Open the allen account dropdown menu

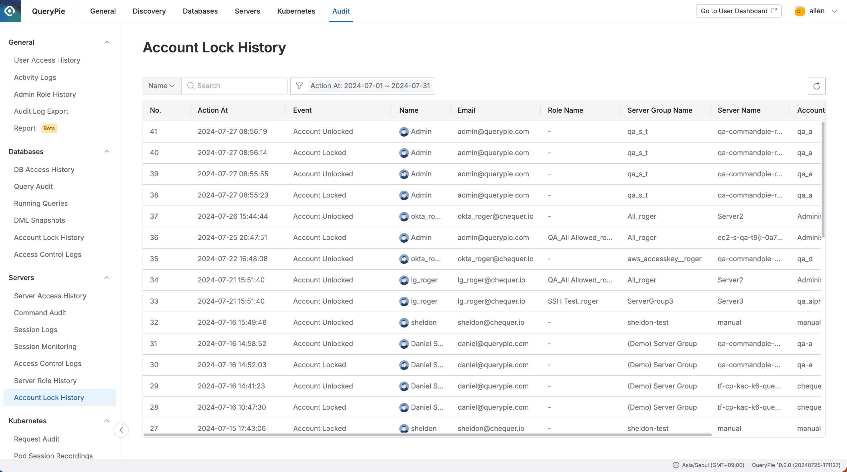tap(834, 11)
